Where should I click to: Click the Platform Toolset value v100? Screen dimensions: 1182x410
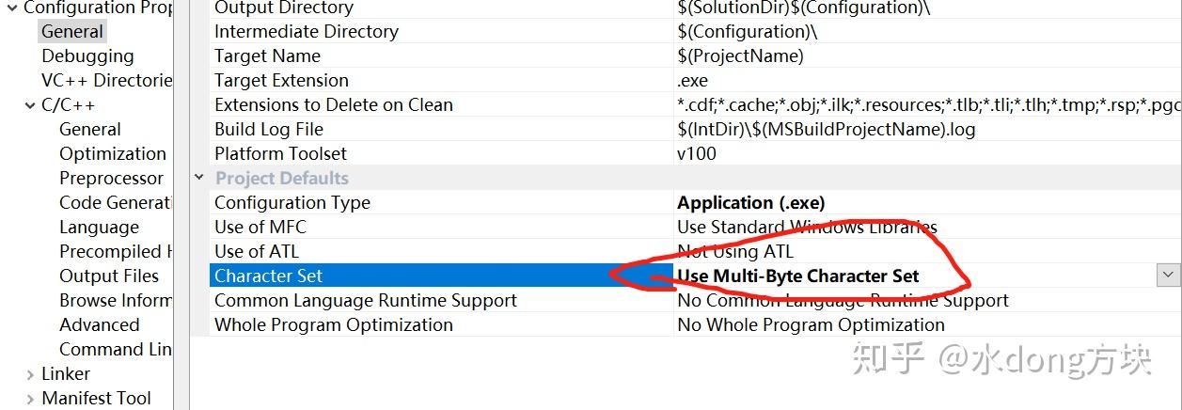pyautogui.click(x=697, y=153)
